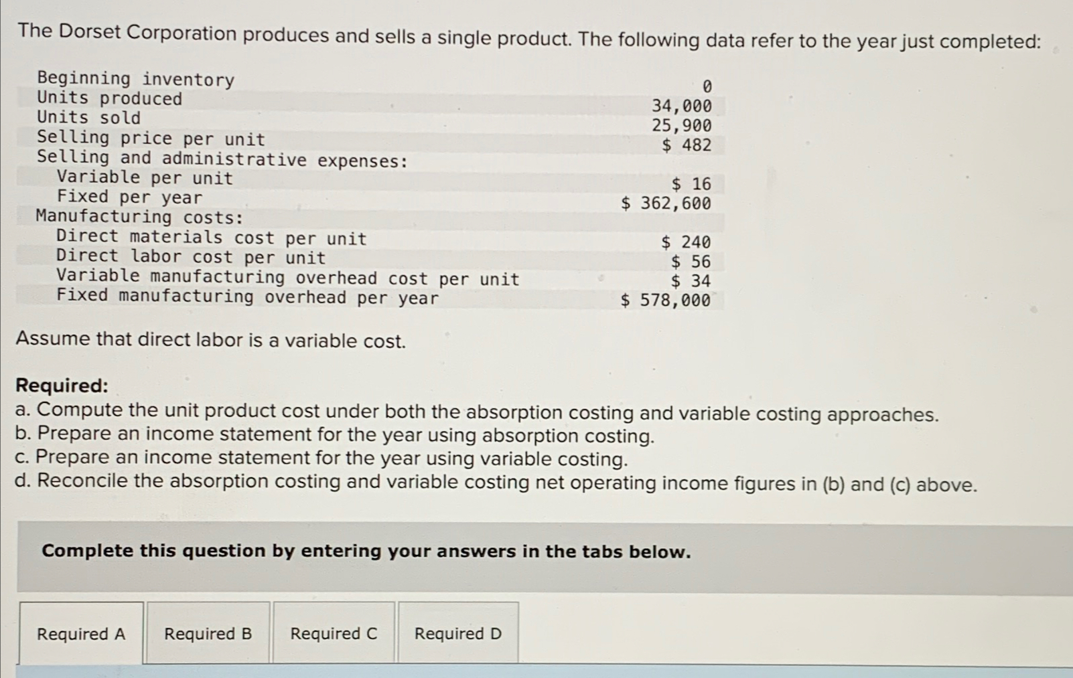Click the Beginning inventory value of 0
1073x678 pixels.
705,86
